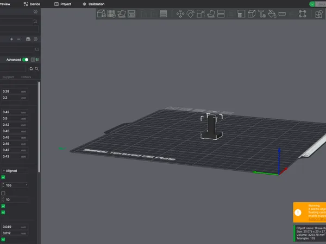Click the orange Warning notification
This screenshot has width=326, height=244.
click(310, 213)
